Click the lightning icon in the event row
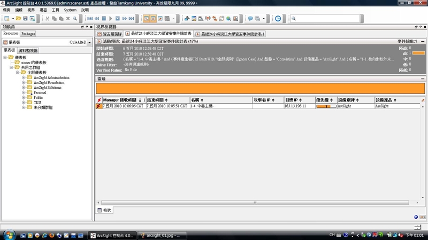The image size is (428, 240). 98,106
